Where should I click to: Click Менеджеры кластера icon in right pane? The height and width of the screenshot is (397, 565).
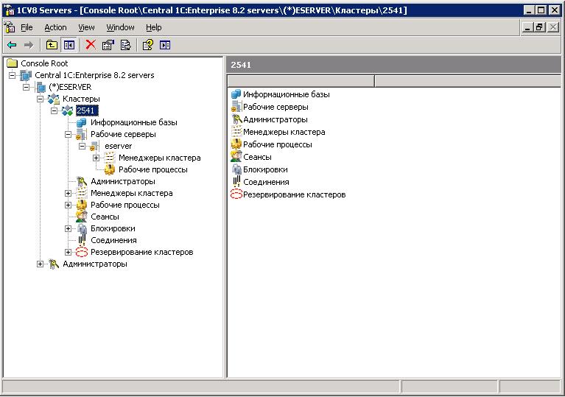[236, 132]
